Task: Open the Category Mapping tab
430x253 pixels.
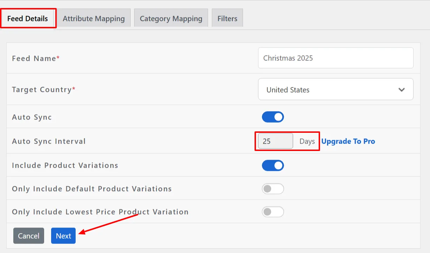Action: click(x=171, y=18)
